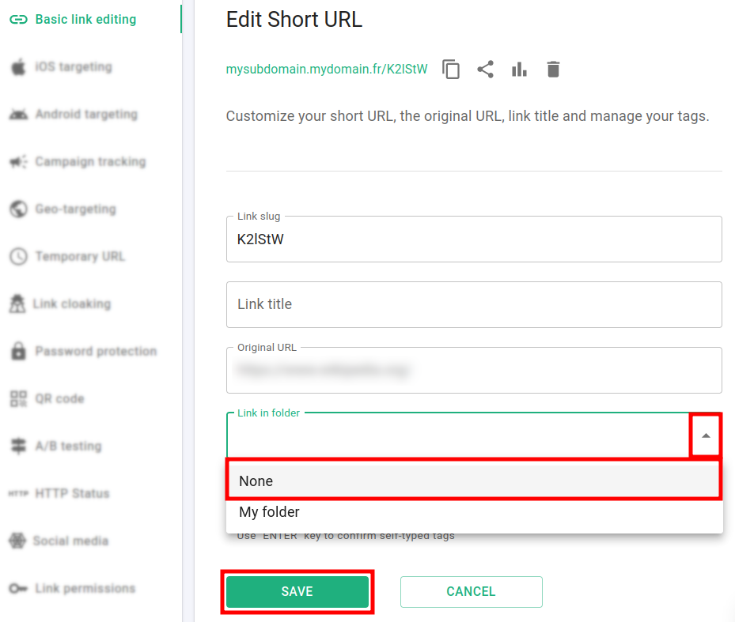Open link statistics bar chart icon
The image size is (735, 622).
519,70
